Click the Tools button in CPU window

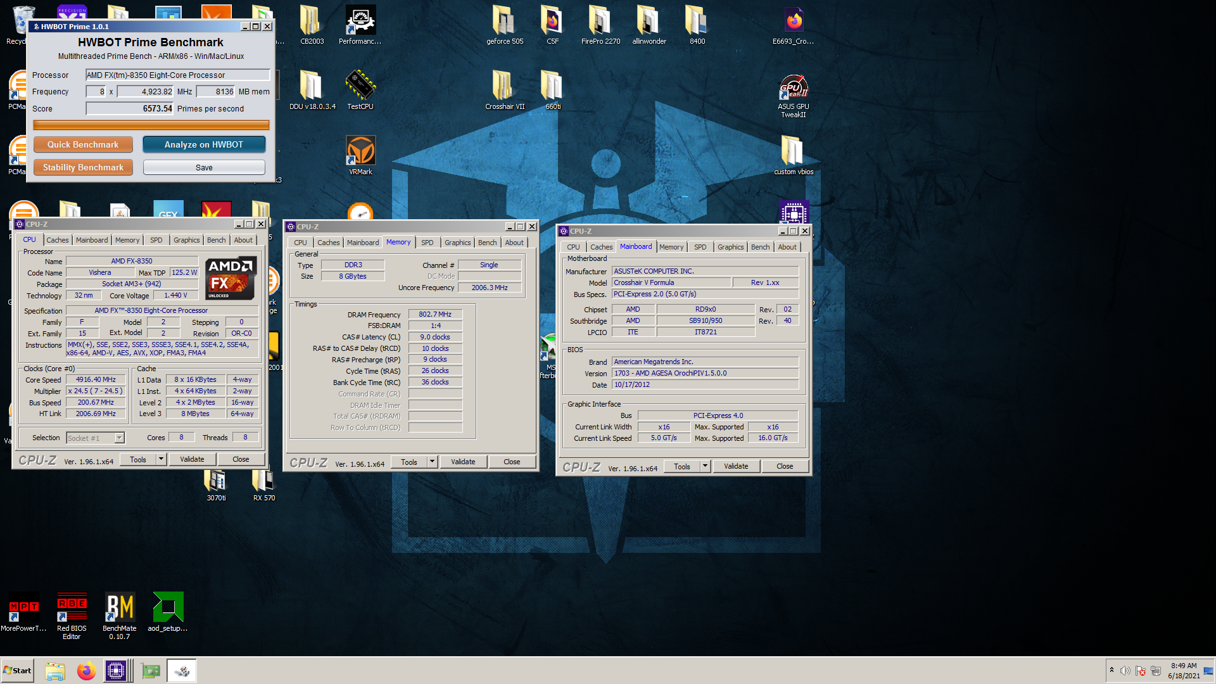click(x=138, y=459)
